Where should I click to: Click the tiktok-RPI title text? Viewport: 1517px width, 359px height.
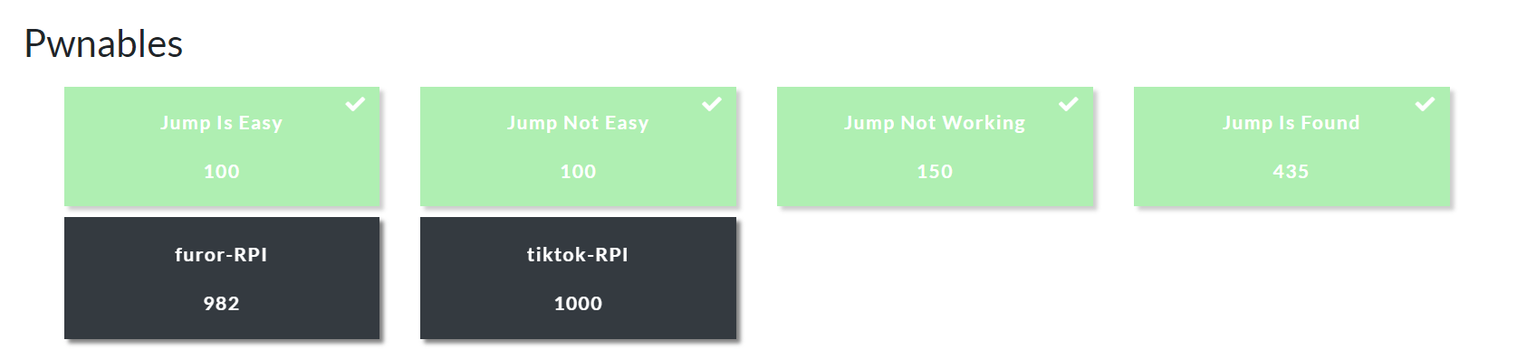[x=578, y=255]
